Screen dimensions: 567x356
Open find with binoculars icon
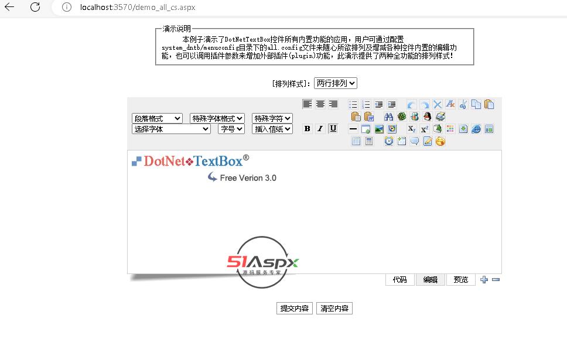tap(389, 117)
